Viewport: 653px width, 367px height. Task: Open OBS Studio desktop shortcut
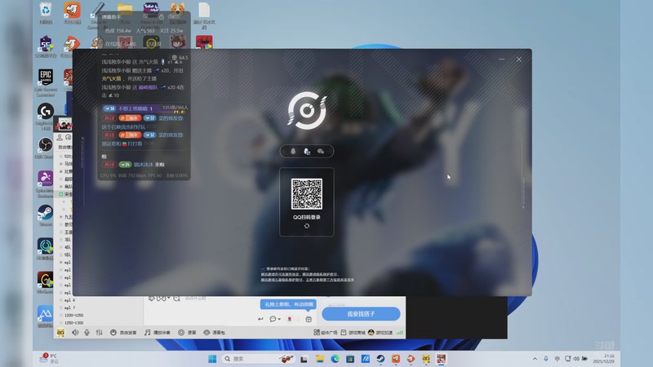click(x=46, y=148)
